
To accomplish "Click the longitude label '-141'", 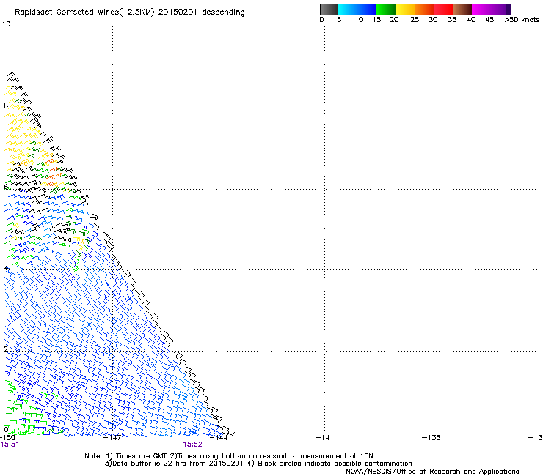I will (x=325, y=438).
